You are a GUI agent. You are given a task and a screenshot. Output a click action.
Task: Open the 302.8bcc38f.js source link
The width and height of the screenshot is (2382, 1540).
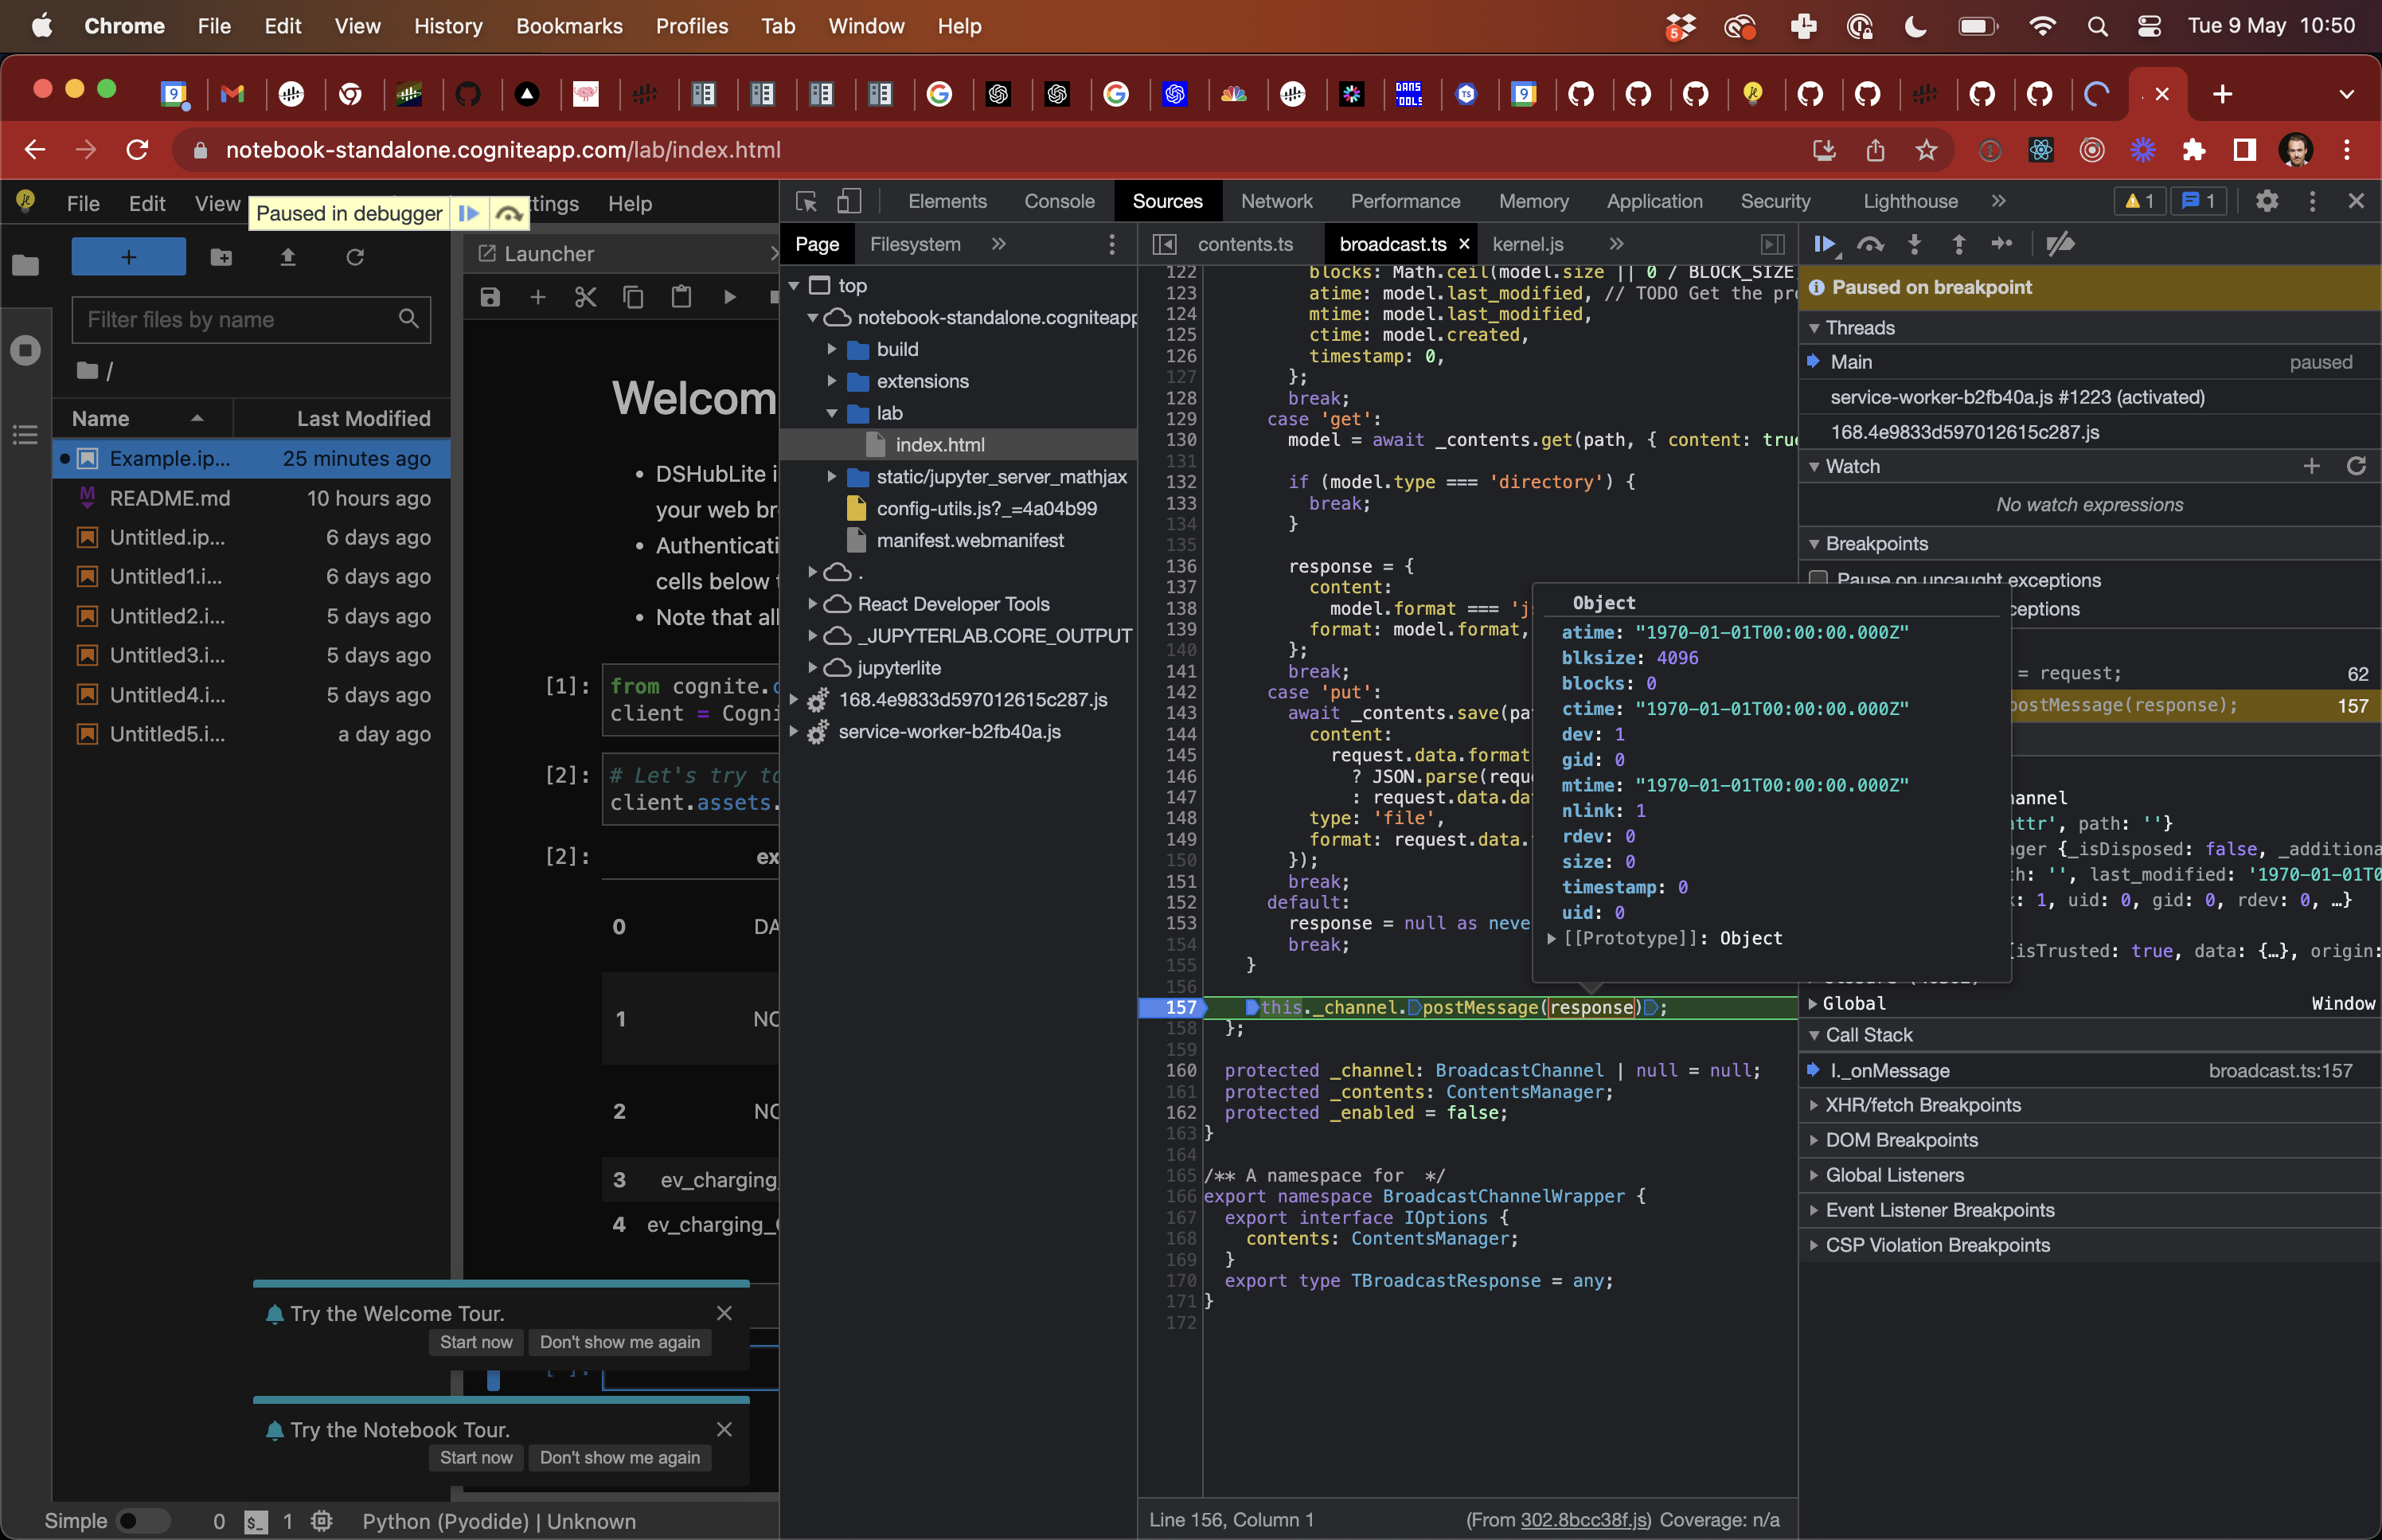pos(1584,1520)
